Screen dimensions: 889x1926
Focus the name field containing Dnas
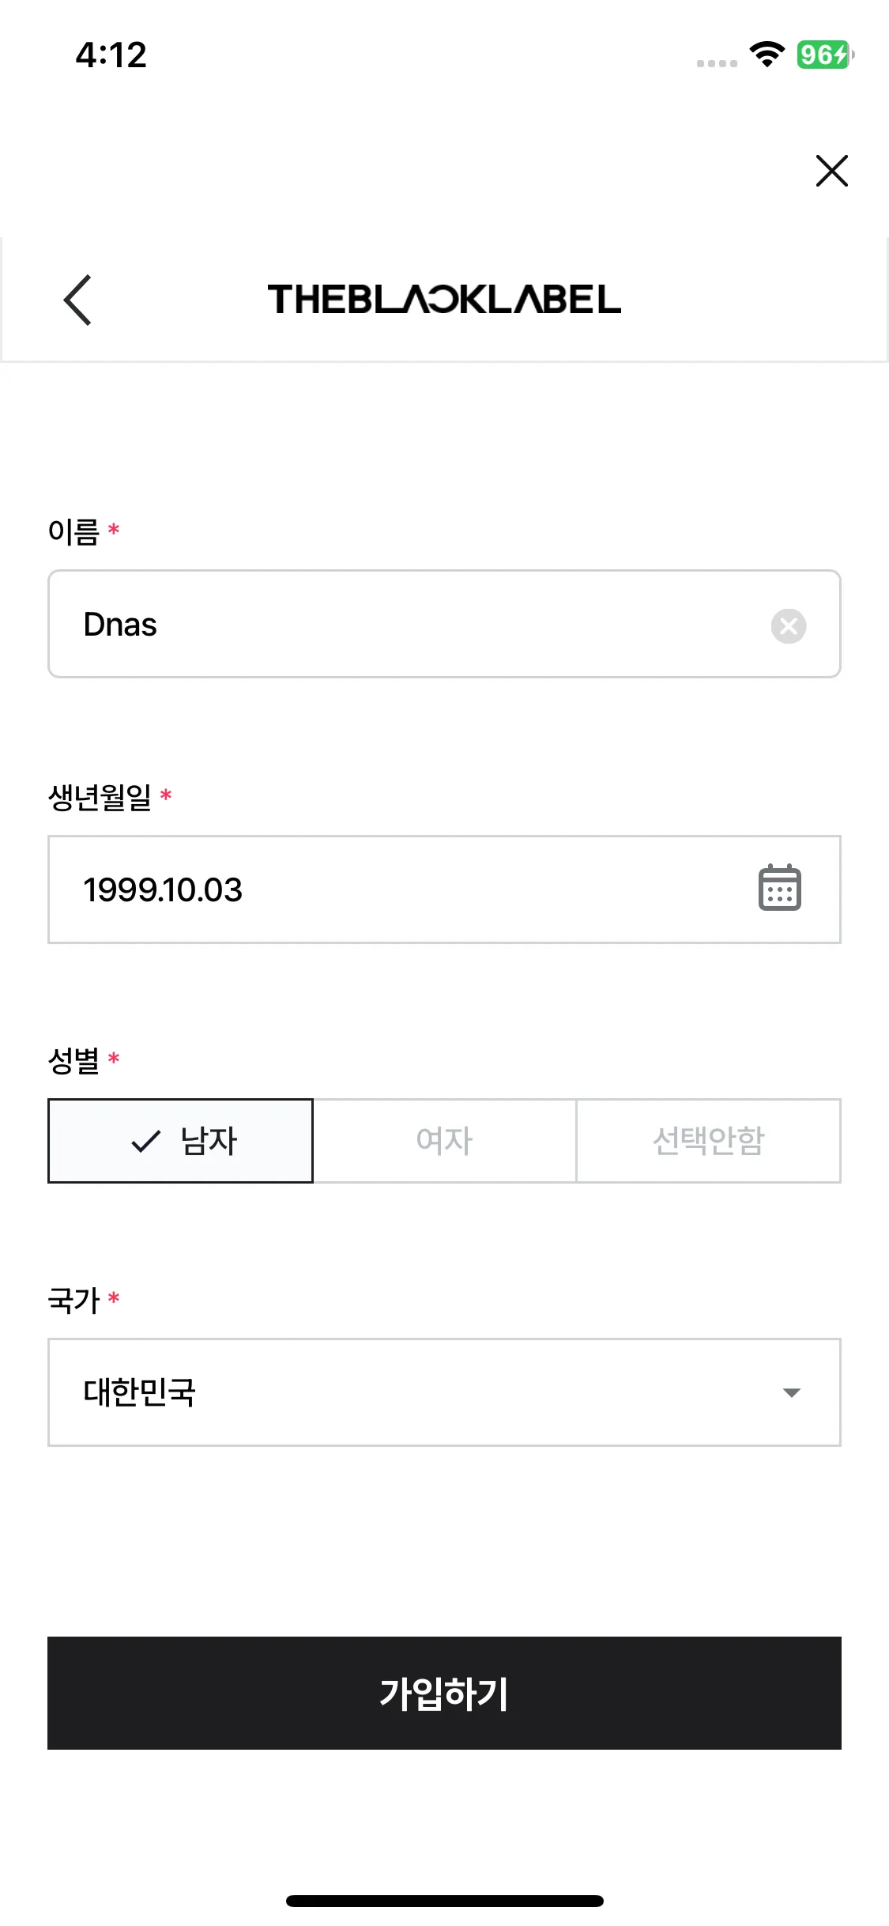click(x=395, y=625)
